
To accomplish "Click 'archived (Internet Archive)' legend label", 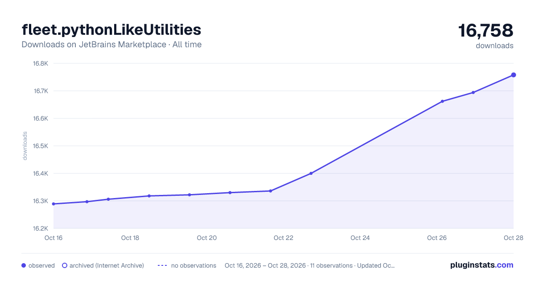I will 107,265.
